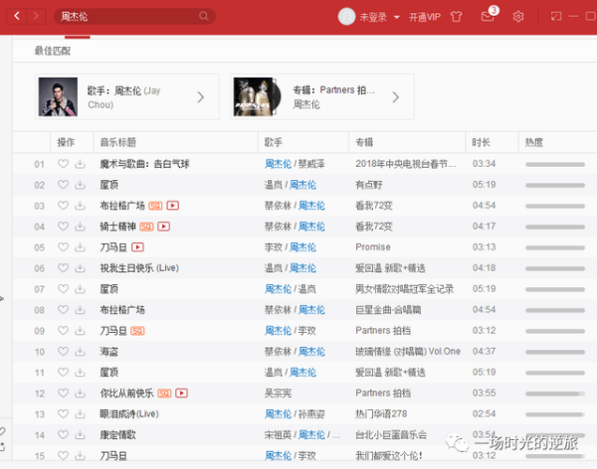Toggle heart on song 10 海盗
Screen dimensions: 597x469
coord(64,351)
